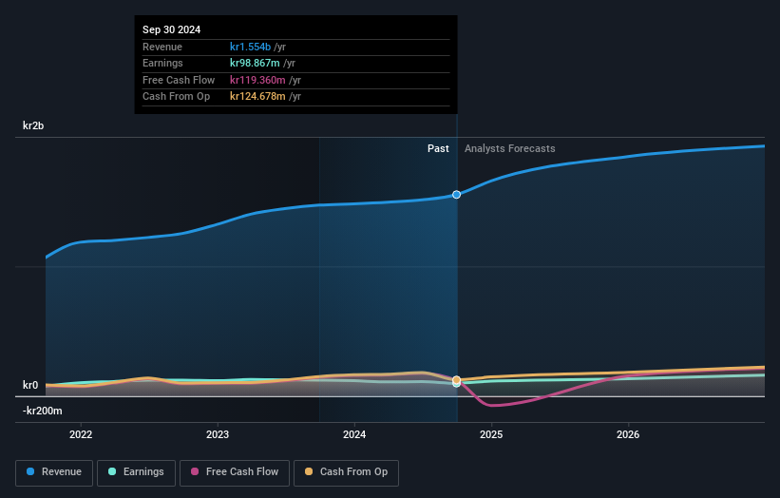The height and width of the screenshot is (498, 780).
Task: Click the orange Cash From Op data point marker
Action: point(456,380)
